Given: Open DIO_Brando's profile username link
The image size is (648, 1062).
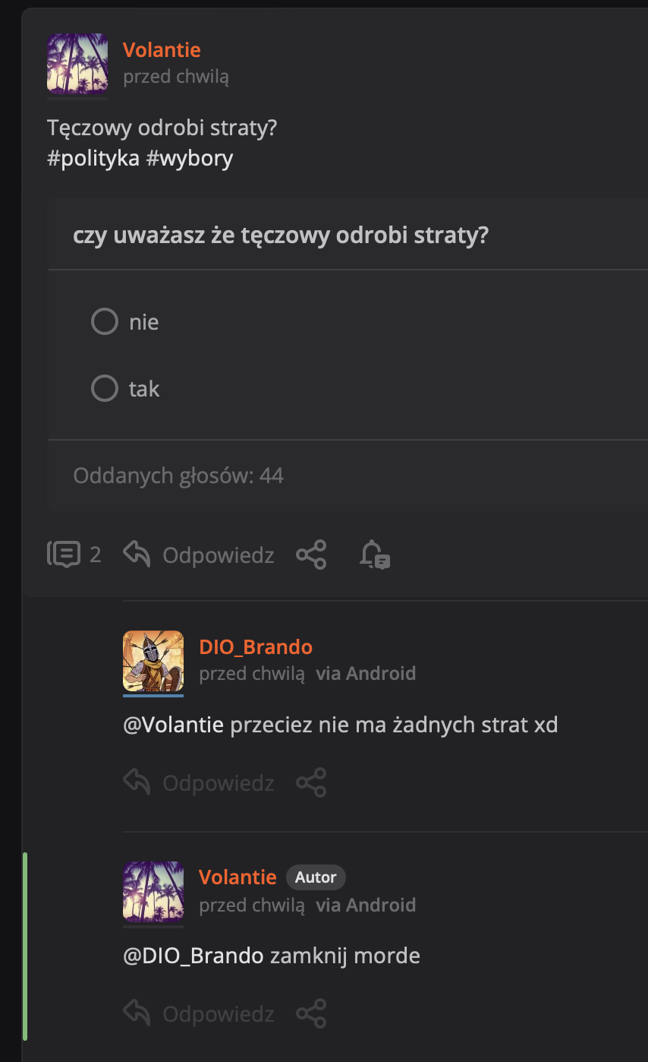Looking at the screenshot, I should [x=256, y=646].
